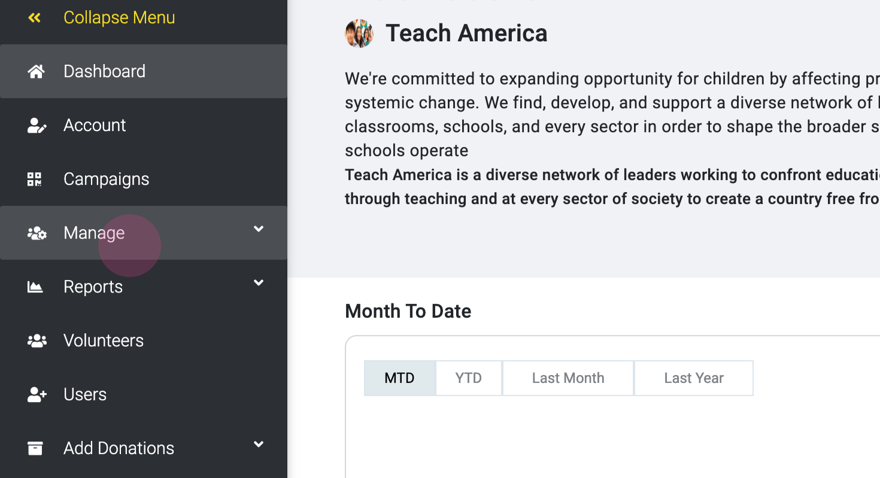Click the Campaigns QR code icon

35,179
